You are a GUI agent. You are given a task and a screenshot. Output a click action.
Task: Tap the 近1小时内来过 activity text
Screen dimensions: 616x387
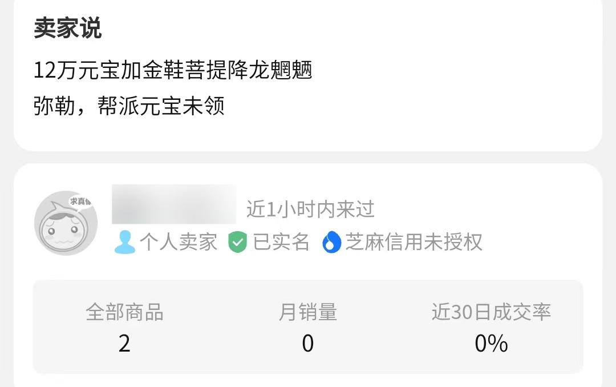(310, 209)
